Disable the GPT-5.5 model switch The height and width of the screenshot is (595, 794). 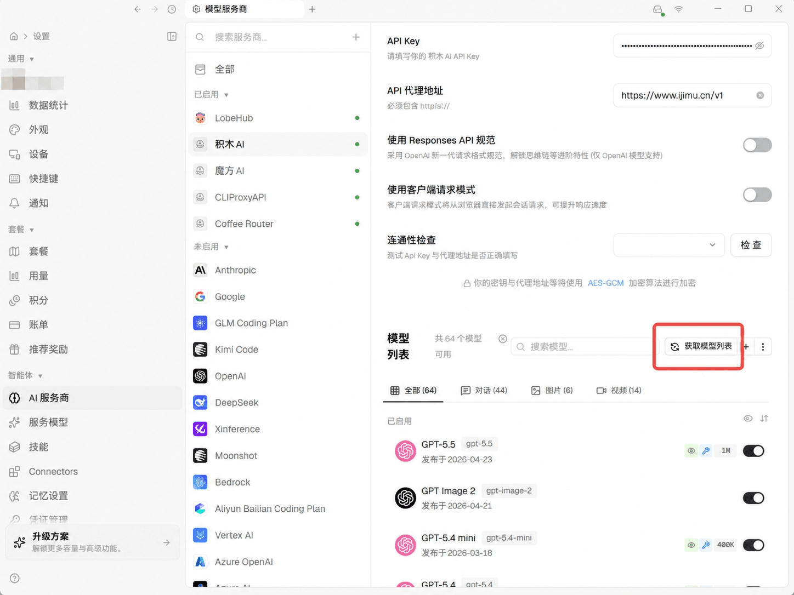coord(753,451)
